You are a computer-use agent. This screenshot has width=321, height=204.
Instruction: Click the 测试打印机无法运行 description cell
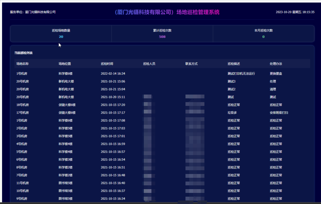[241, 74]
